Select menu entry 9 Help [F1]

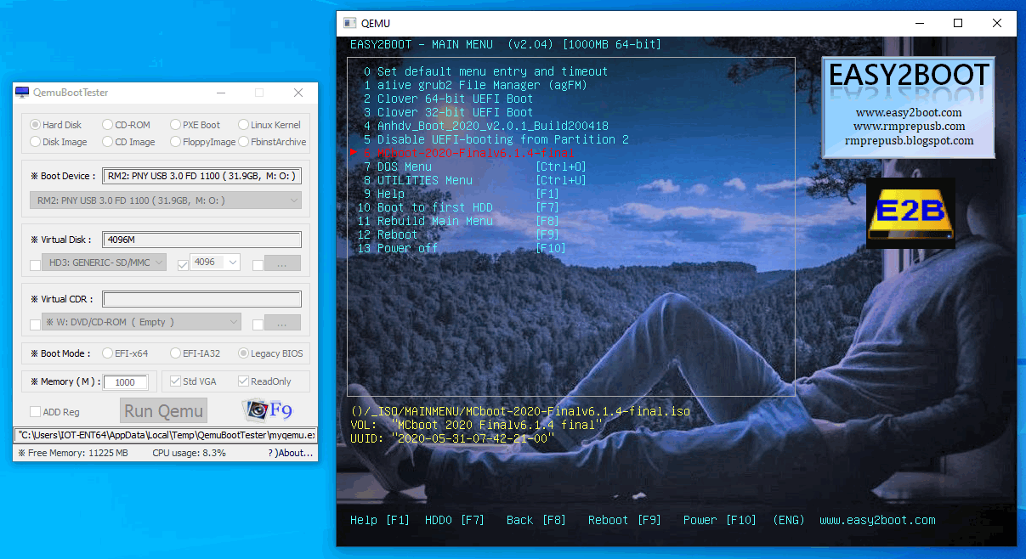tap(462, 194)
